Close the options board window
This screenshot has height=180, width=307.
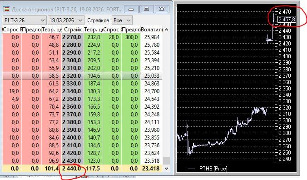click(162, 9)
